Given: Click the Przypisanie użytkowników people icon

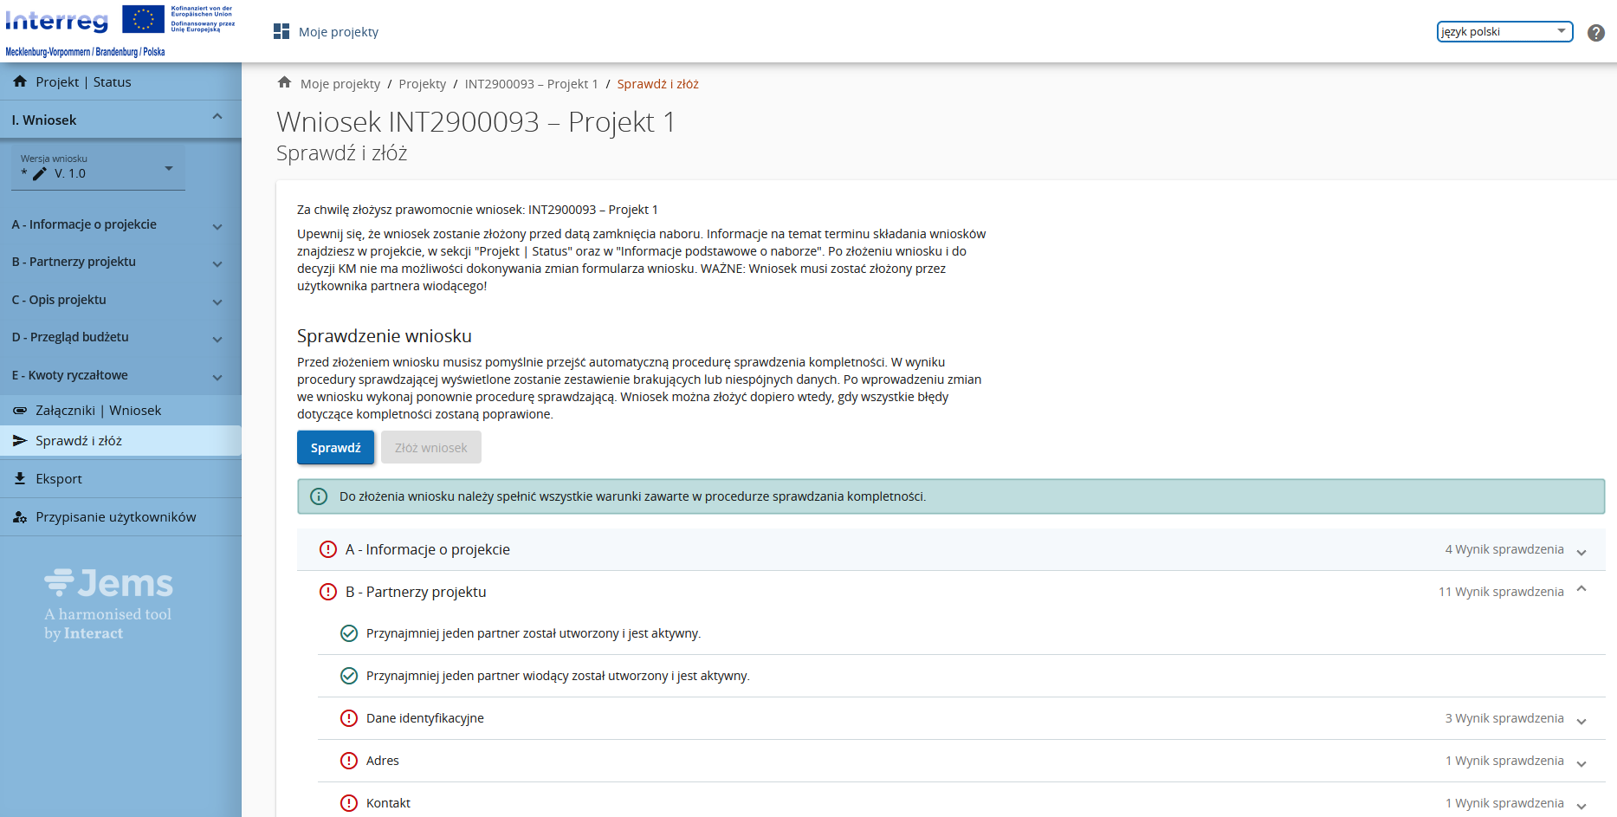Looking at the screenshot, I should tap(20, 517).
